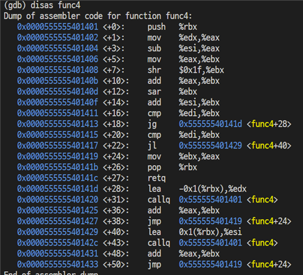Click address 0x000055555540140b

58,81
